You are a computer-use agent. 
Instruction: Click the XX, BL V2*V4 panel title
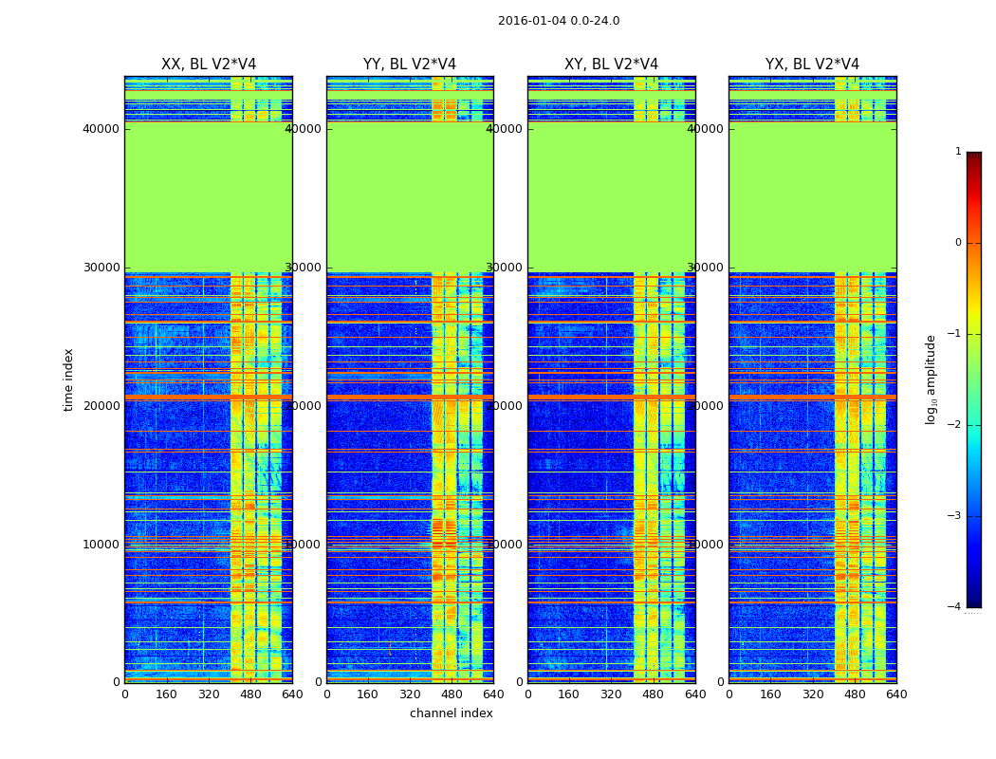(209, 65)
